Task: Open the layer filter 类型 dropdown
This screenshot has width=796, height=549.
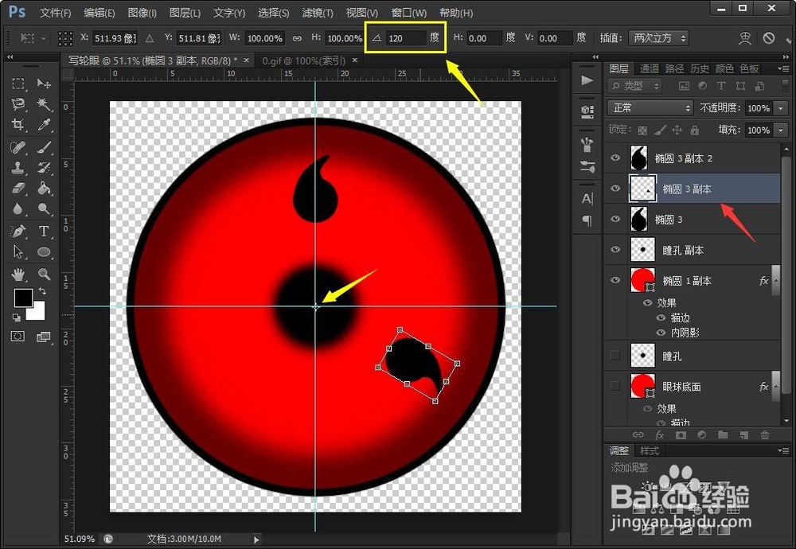Action: pyautogui.click(x=634, y=86)
